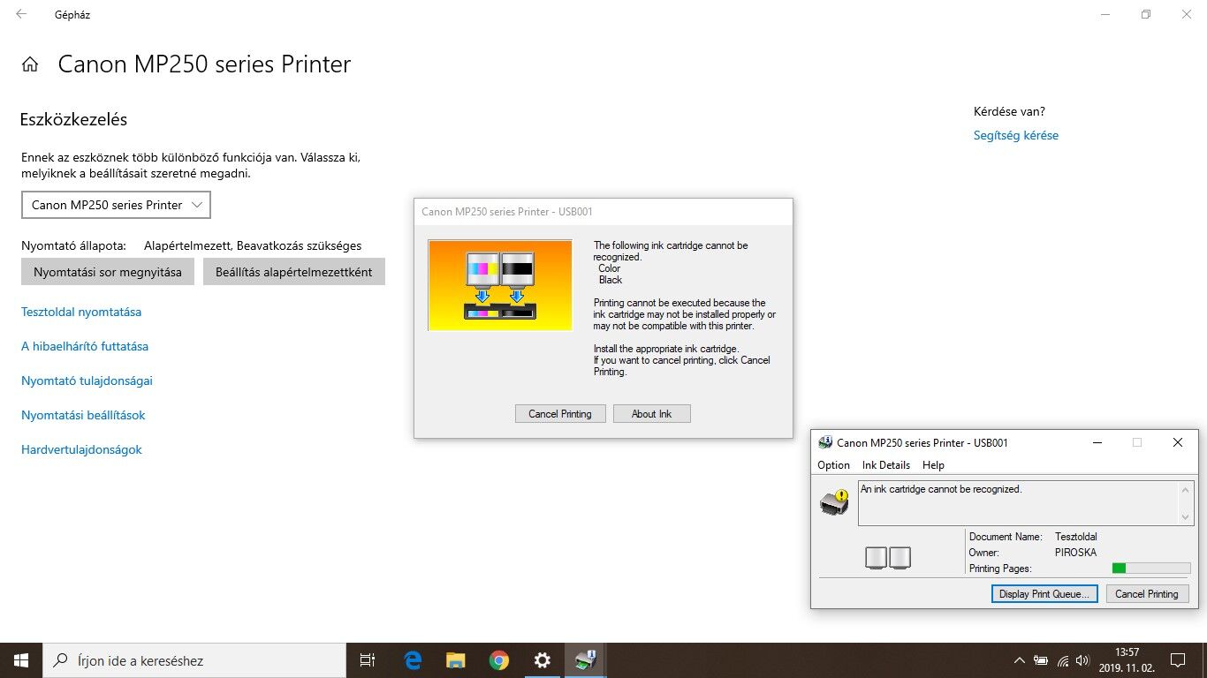The image size is (1207, 678).
Task: Click scroll up arrow in message box
Action: click(x=1186, y=489)
